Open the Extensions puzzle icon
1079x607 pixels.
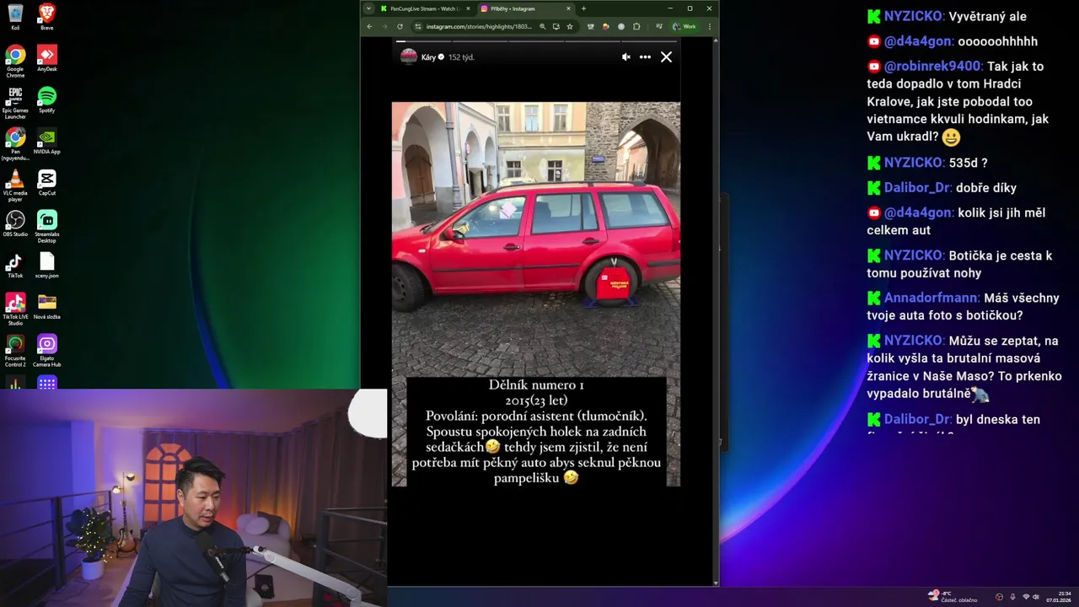(636, 26)
